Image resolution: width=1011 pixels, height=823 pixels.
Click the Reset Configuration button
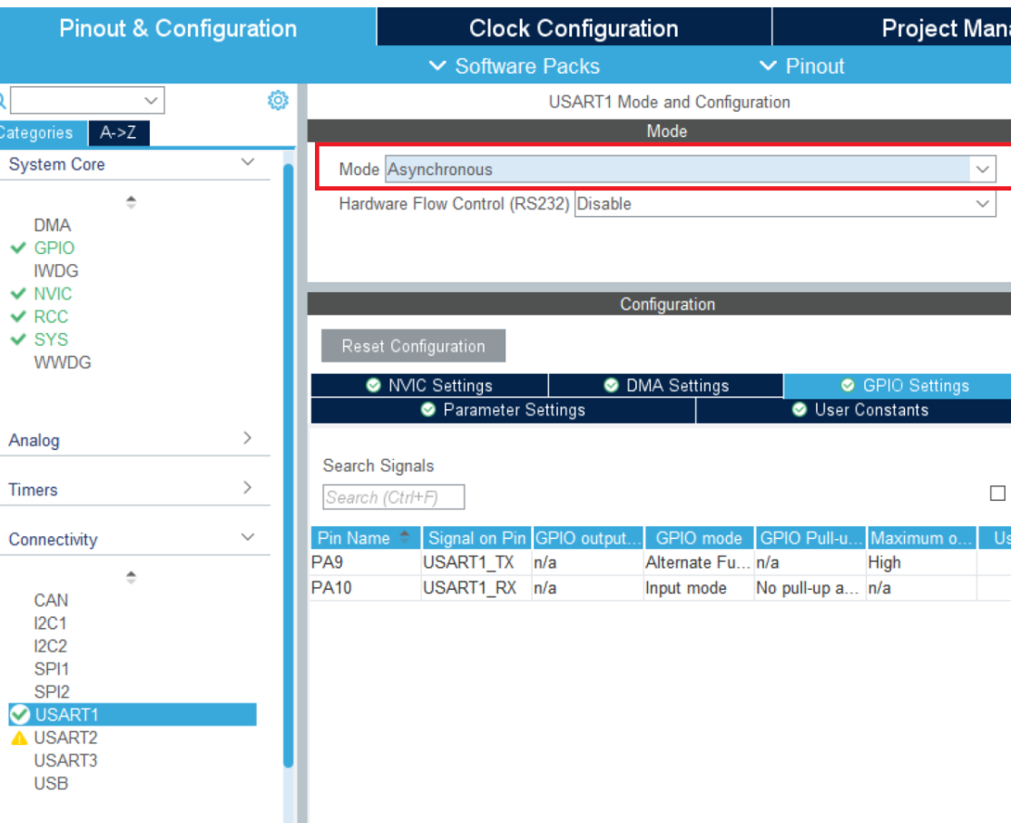(413, 346)
